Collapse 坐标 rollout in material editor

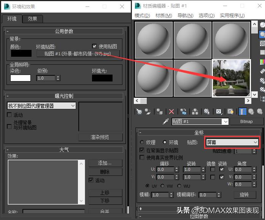tap(199, 132)
